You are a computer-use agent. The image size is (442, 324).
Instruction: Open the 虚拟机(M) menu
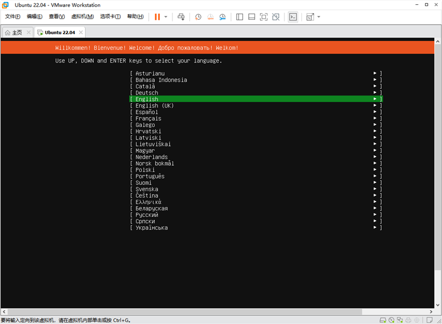[x=82, y=16]
